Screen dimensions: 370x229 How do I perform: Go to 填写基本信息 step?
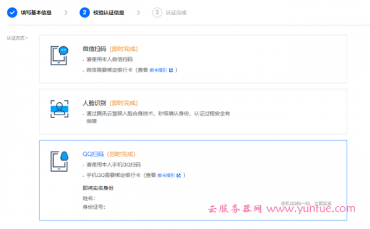(x=36, y=12)
